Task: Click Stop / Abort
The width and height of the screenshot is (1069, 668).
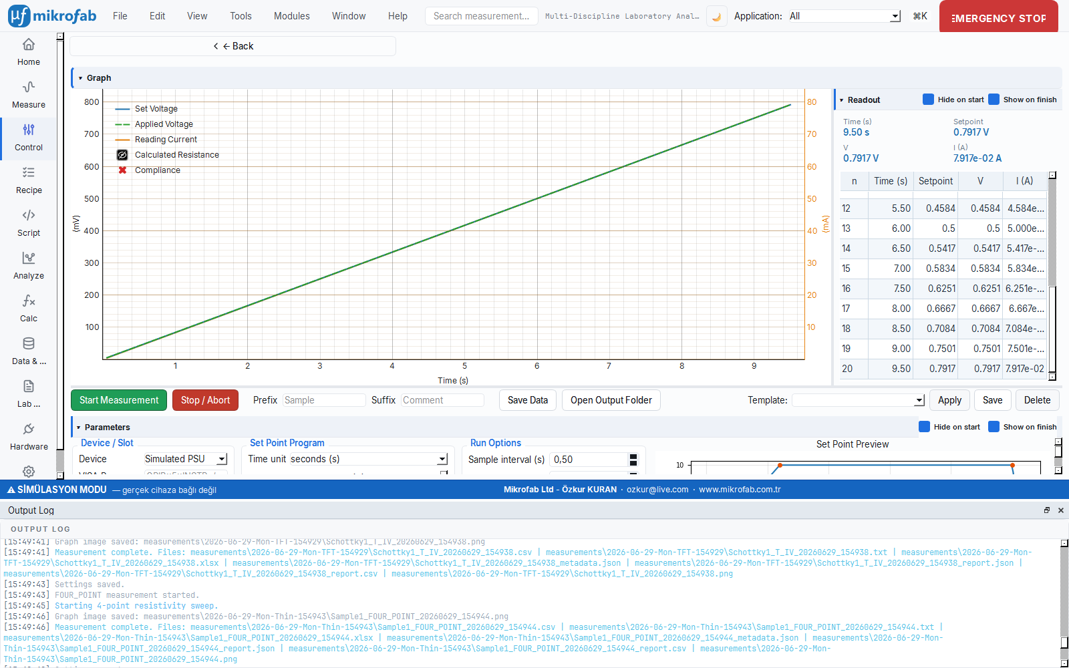Action: coord(205,400)
